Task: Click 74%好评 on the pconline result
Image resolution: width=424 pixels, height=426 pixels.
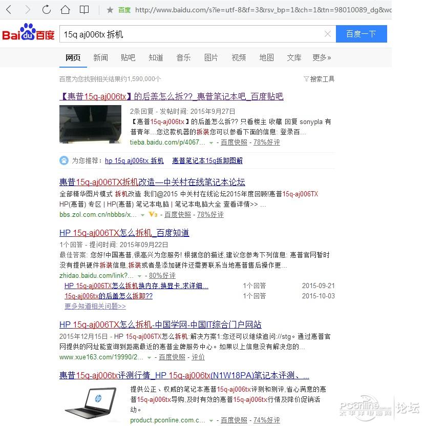Action: click(267, 420)
